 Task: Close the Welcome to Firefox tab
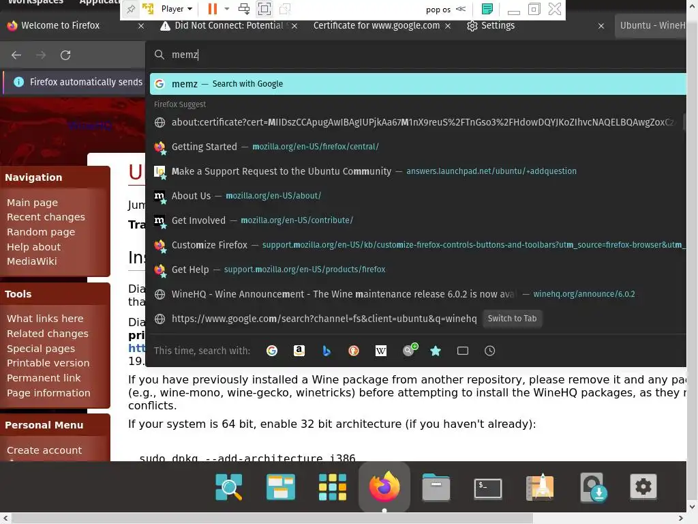141,26
